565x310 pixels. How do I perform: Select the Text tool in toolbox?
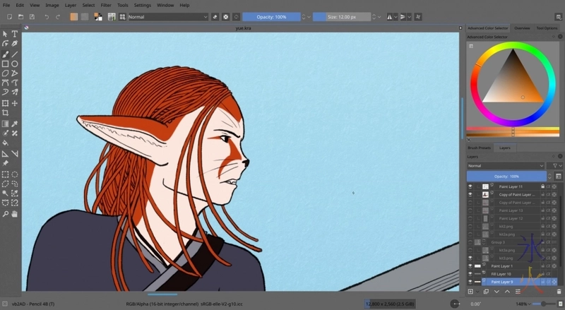[x=14, y=33]
